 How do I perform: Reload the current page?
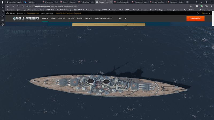click(23, 6)
